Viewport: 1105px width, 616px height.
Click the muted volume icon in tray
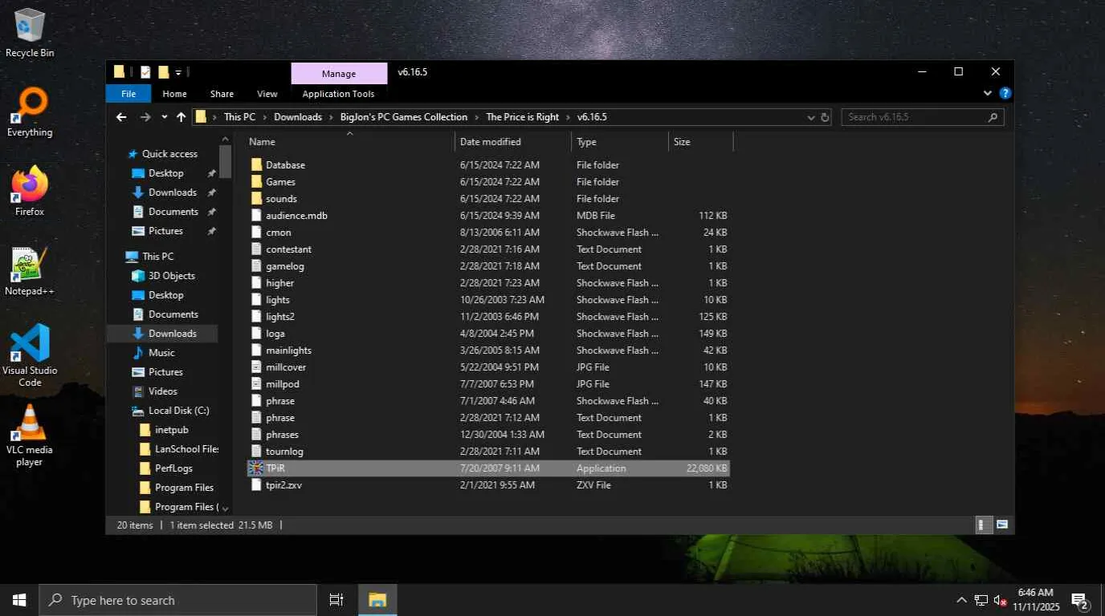click(x=1001, y=600)
